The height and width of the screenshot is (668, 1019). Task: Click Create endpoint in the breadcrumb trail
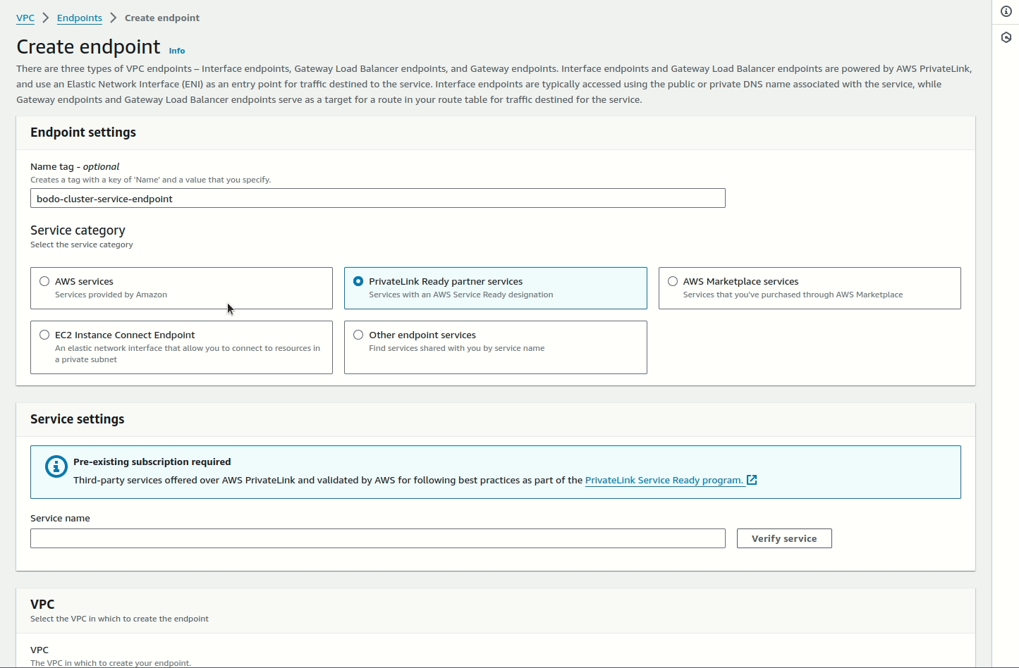point(161,18)
